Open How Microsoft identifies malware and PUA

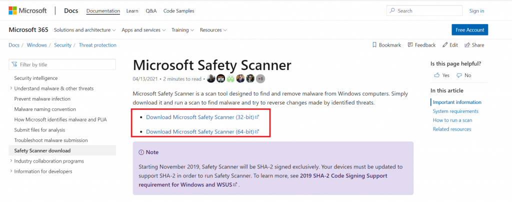pyautogui.click(x=60, y=119)
